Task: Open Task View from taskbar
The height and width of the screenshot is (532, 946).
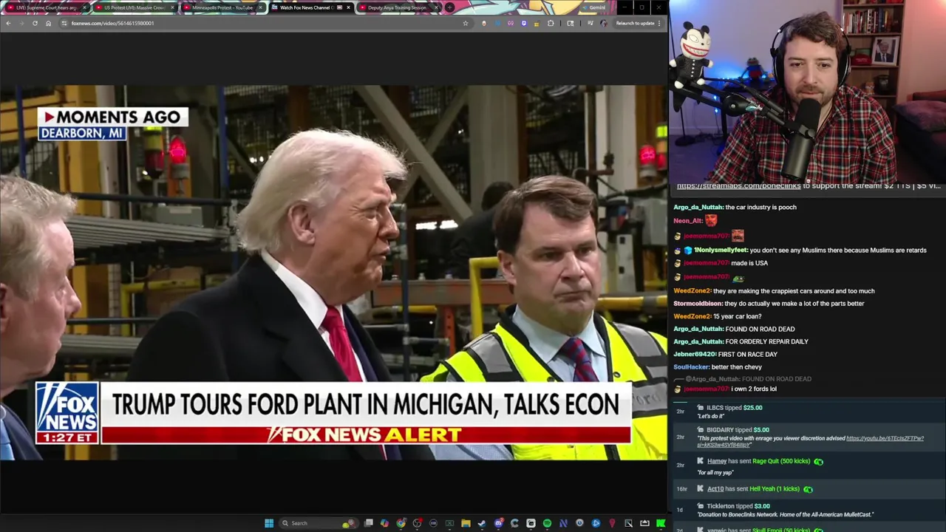Action: click(369, 523)
